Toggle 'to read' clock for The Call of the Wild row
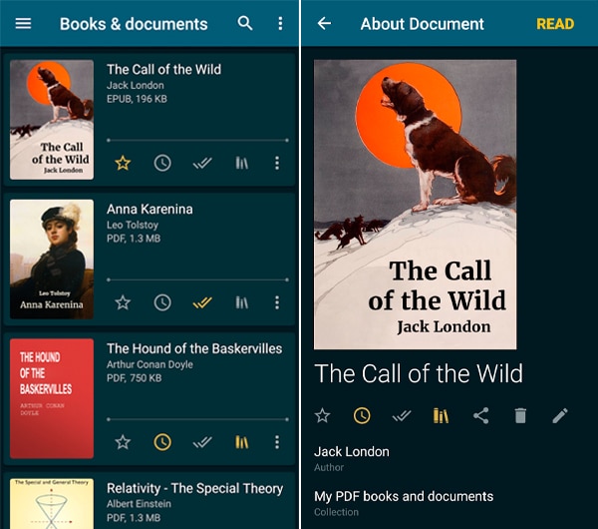The image size is (598, 529). 162,163
